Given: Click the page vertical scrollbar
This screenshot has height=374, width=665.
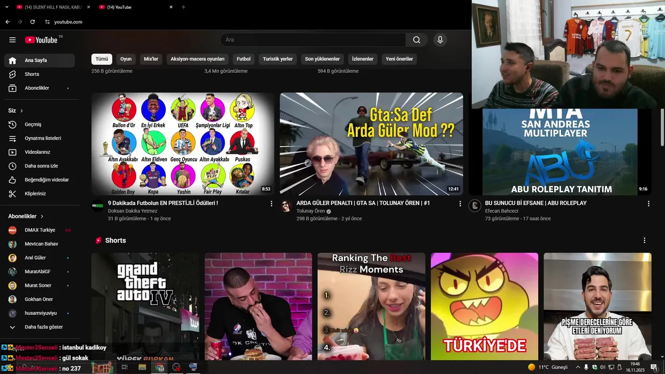Looking at the screenshot, I should (x=662, y=128).
